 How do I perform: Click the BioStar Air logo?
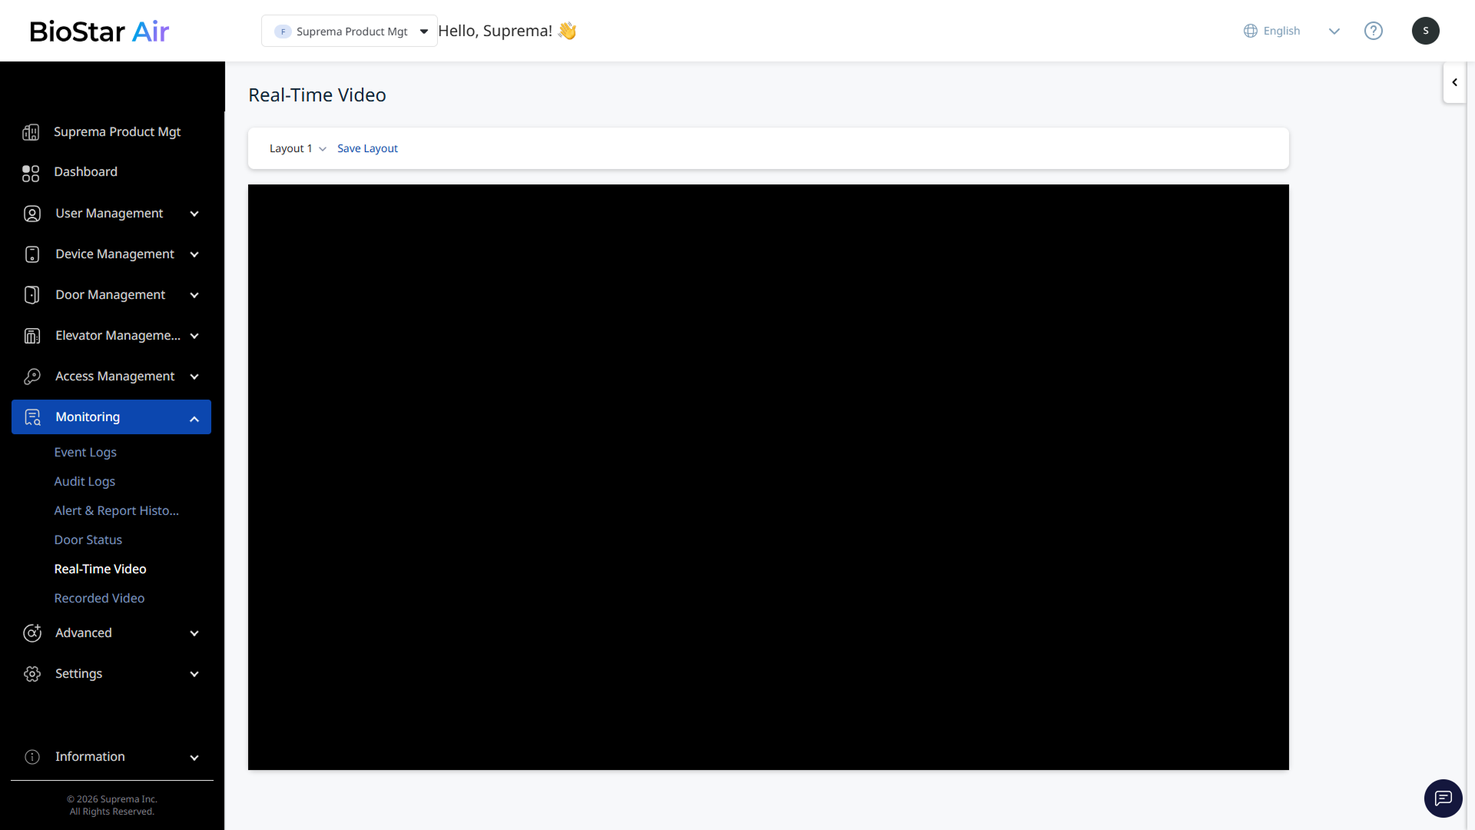coord(99,32)
